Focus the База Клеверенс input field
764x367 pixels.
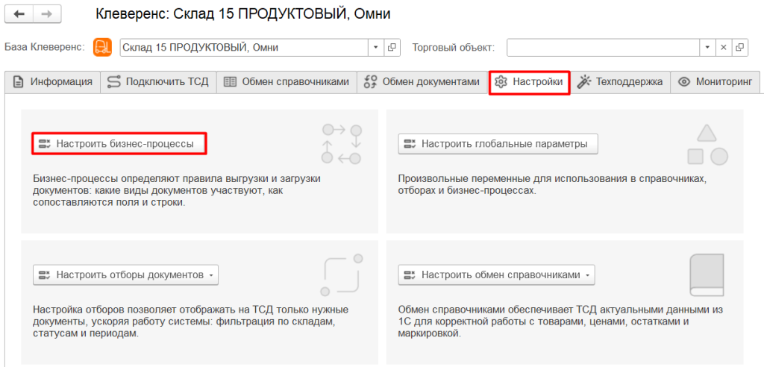(244, 47)
